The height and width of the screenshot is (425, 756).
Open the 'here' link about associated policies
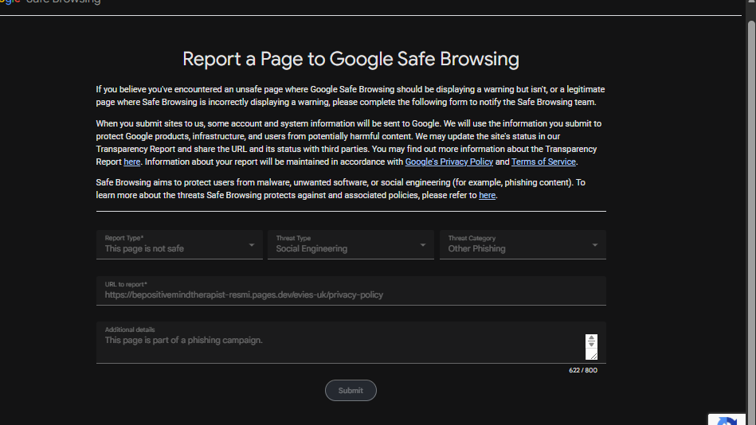pyautogui.click(x=487, y=195)
